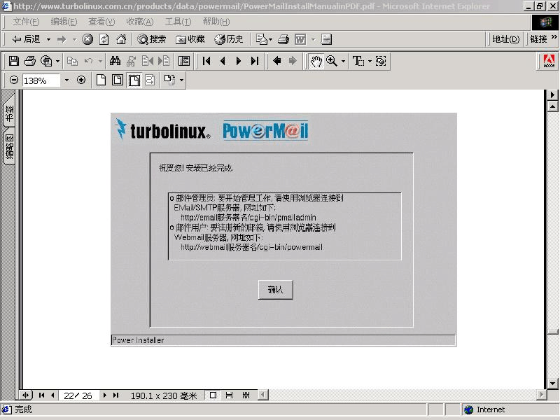Viewport: 560px width, 420px height.
Task: Click the 确认 button in the document
Action: tap(275, 290)
